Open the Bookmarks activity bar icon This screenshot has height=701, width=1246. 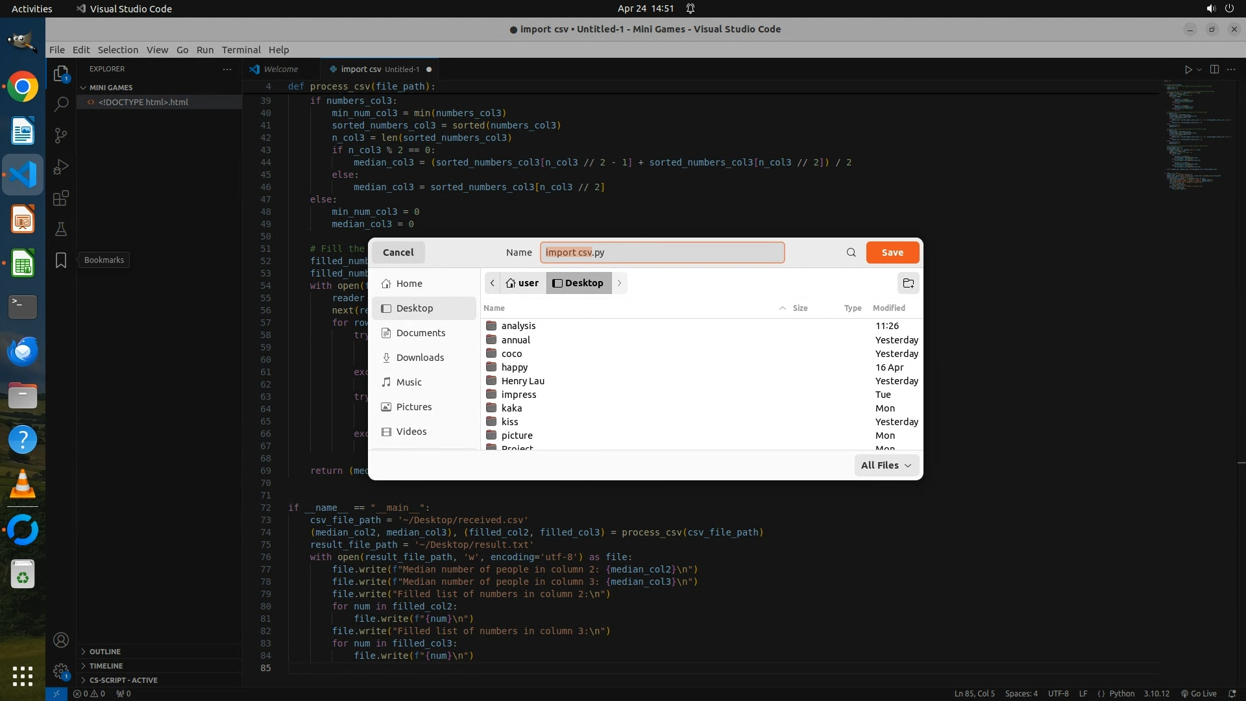click(x=61, y=260)
